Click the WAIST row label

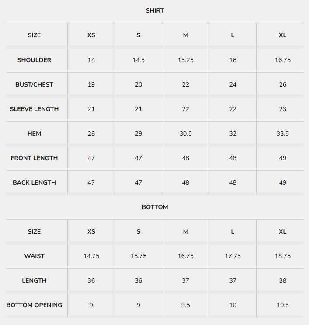(x=34, y=256)
